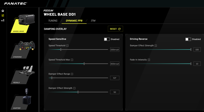Enable the Driving Reverse toggle

coord(188,39)
